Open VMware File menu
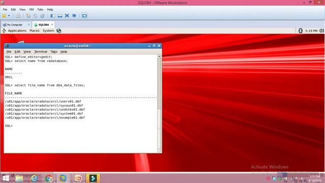The width and height of the screenshot is (325, 183). [5, 10]
